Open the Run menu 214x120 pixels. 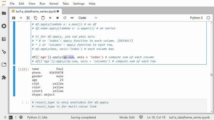click(x=42, y=4)
